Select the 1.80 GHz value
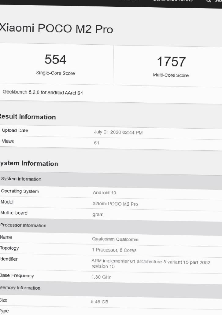This screenshot has height=315, width=222. tap(101, 277)
